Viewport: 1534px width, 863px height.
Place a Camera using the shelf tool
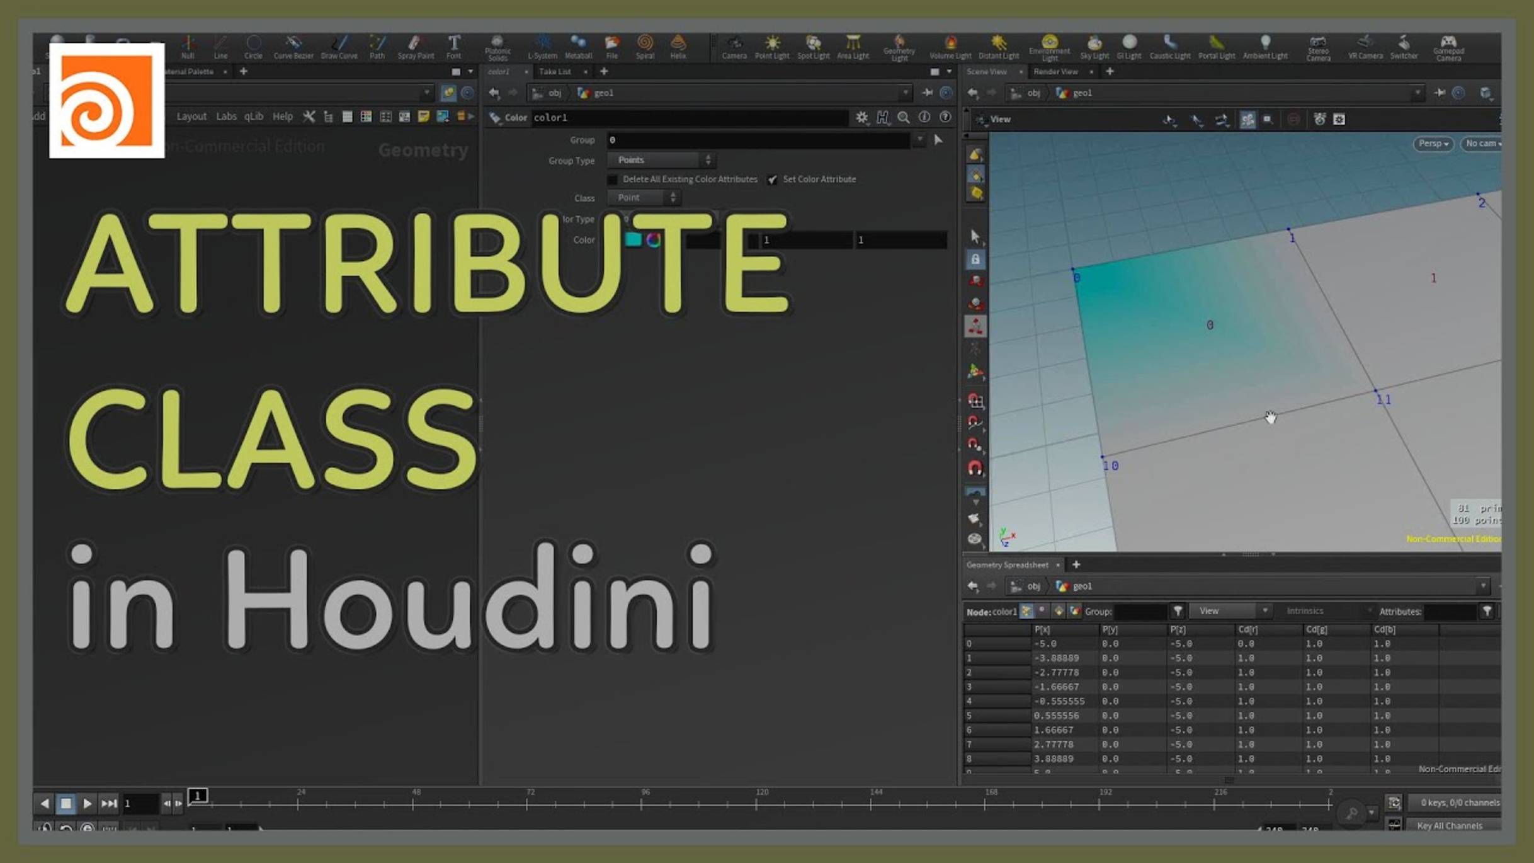pyautogui.click(x=734, y=47)
